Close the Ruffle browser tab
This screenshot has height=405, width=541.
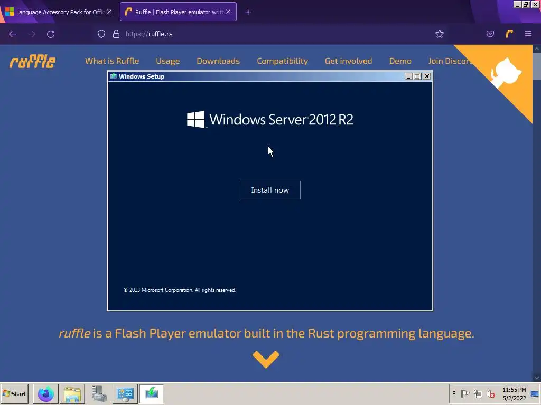point(228,12)
